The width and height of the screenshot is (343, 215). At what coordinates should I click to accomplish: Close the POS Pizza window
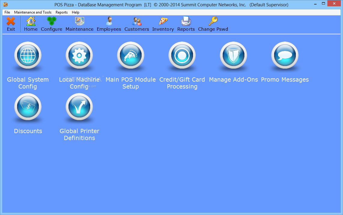point(334,4)
